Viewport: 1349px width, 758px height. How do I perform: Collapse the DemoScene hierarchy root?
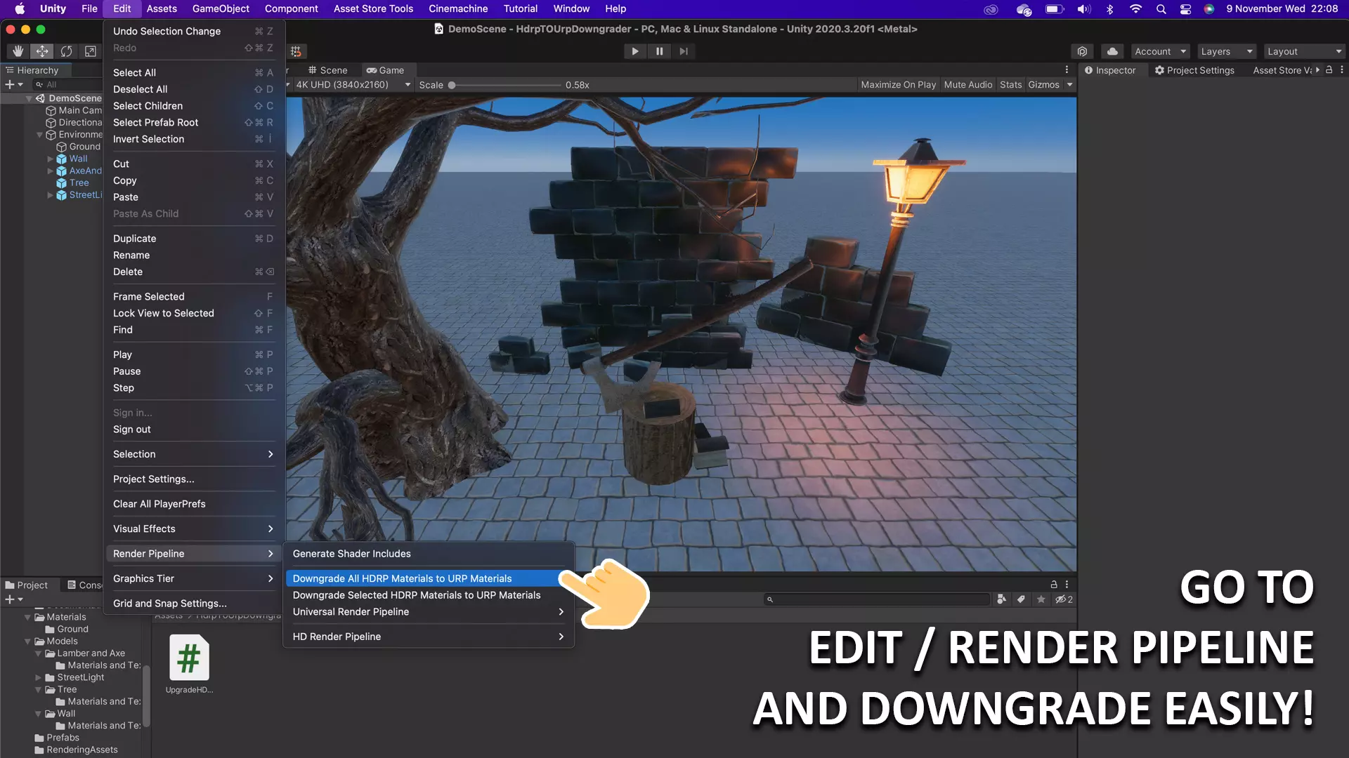click(x=29, y=98)
